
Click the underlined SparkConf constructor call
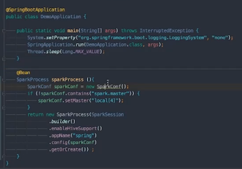[x=109, y=86]
